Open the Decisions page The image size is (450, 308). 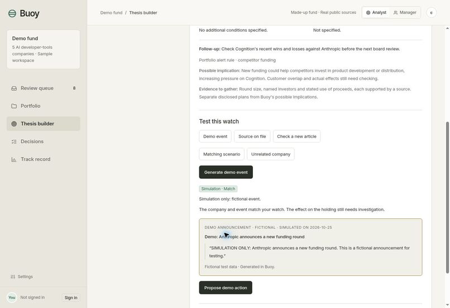pyautogui.click(x=44, y=141)
